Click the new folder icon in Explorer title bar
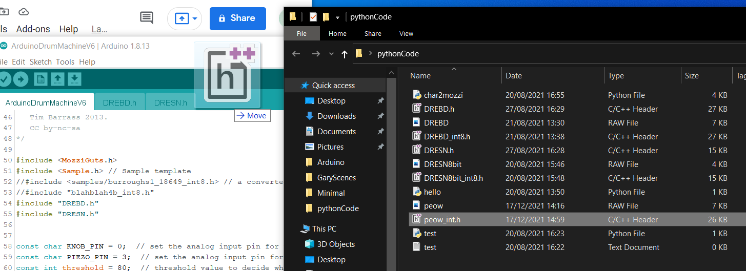 point(326,17)
